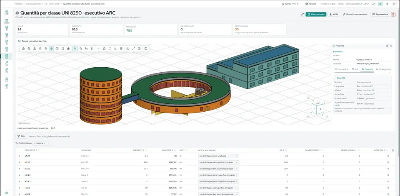Open measure rule dropdown in row 2.4.1
The width and height of the screenshot is (400, 196).
click(x=219, y=181)
